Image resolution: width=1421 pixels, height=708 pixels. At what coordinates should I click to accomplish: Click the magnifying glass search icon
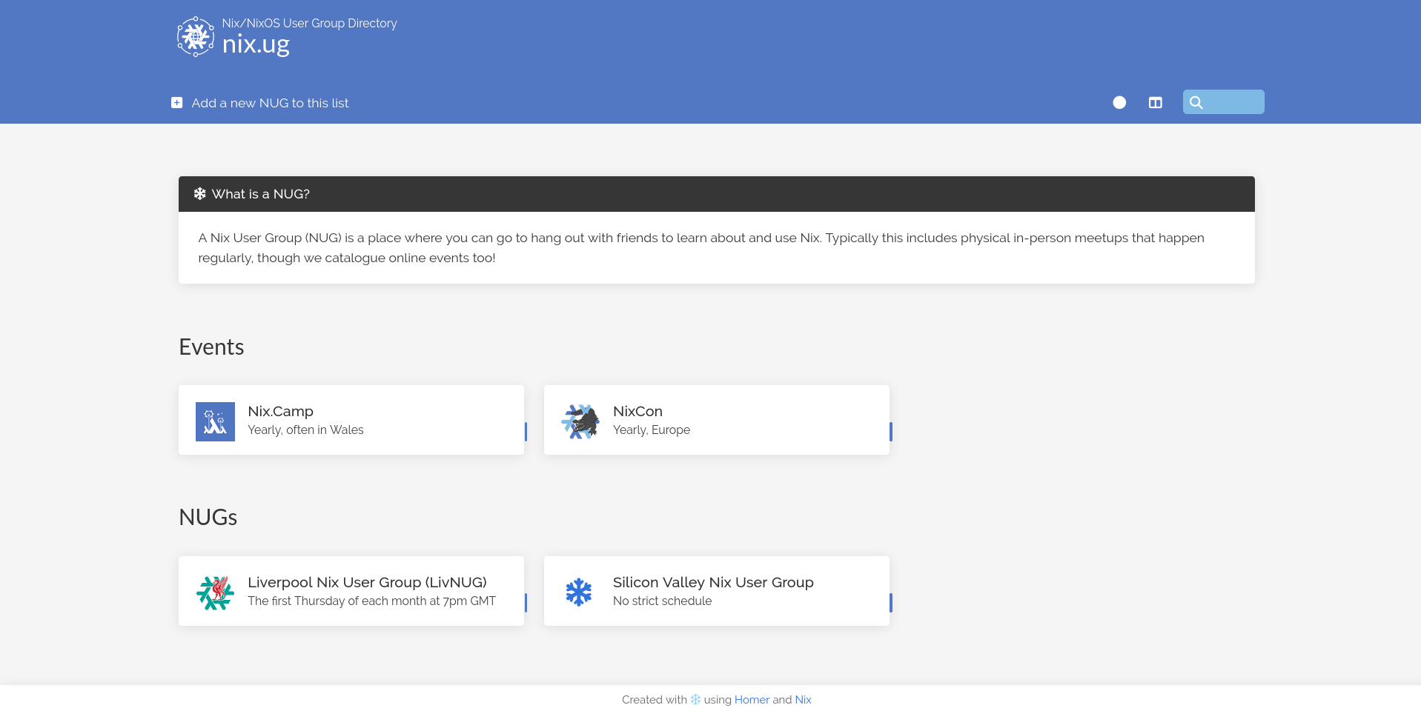[1196, 102]
